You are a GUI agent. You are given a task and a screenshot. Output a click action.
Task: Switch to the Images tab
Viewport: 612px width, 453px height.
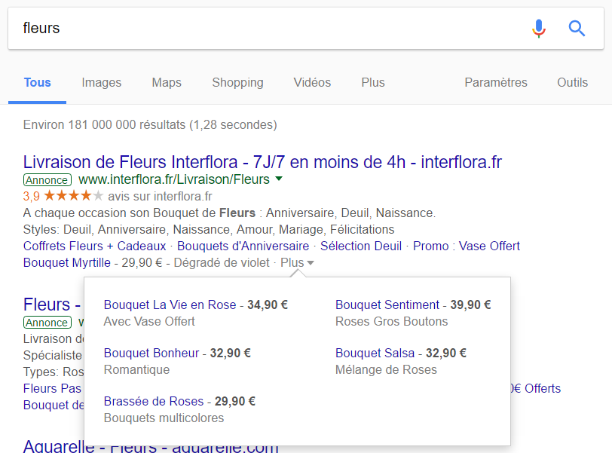[x=102, y=83]
